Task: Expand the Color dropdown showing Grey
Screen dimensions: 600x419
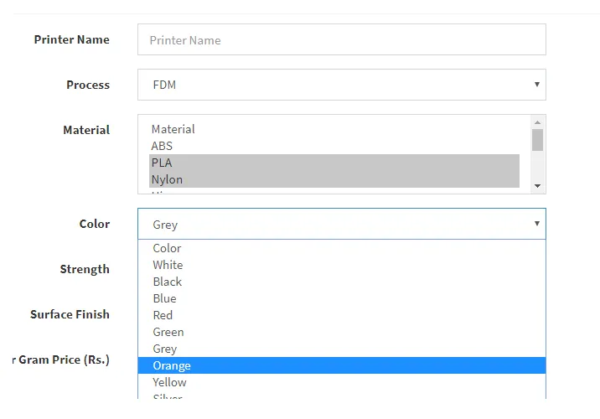Action: pyautogui.click(x=341, y=224)
